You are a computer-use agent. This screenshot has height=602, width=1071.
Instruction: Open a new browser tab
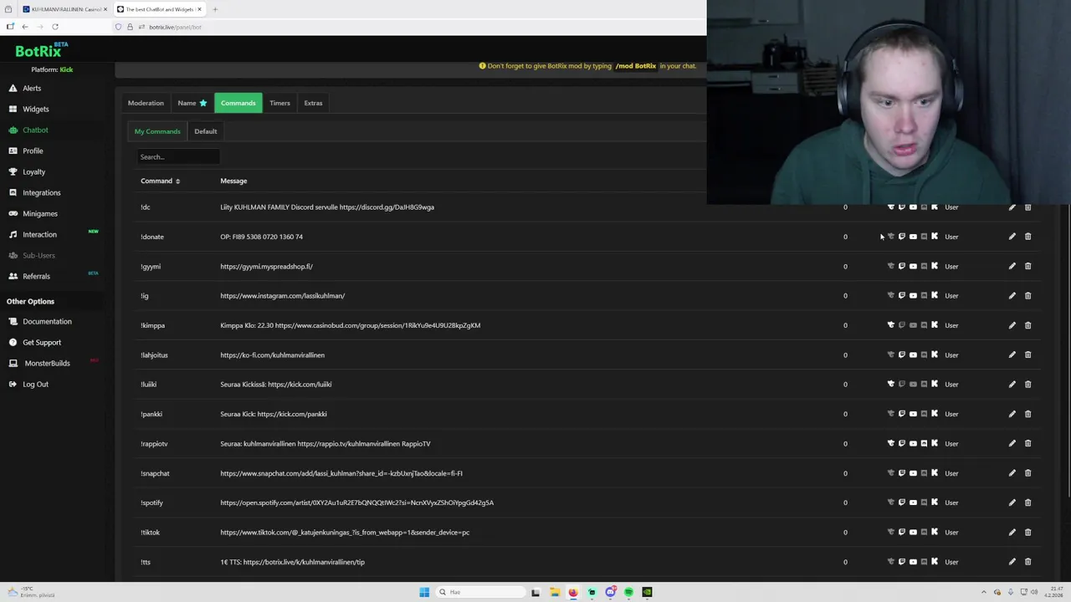coord(215,9)
